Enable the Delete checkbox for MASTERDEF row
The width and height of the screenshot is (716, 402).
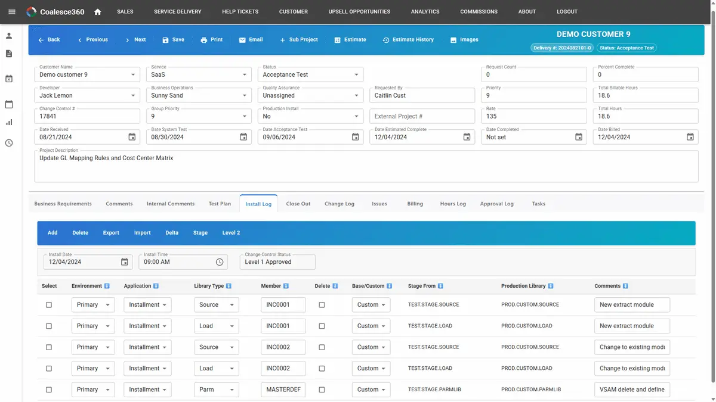[322, 389]
